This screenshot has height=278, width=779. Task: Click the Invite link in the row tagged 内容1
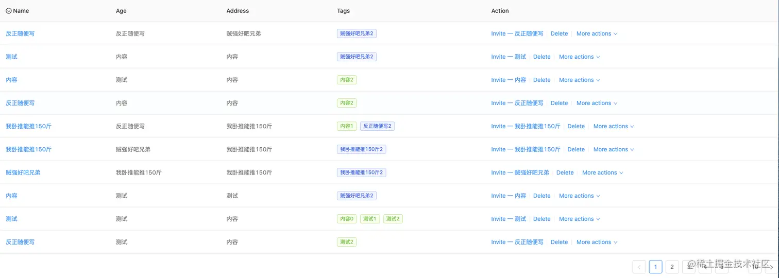pyautogui.click(x=526, y=126)
